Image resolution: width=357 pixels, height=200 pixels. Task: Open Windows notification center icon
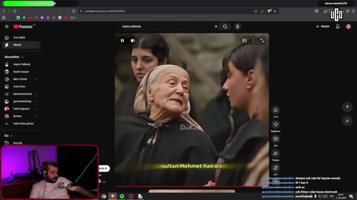point(351,197)
